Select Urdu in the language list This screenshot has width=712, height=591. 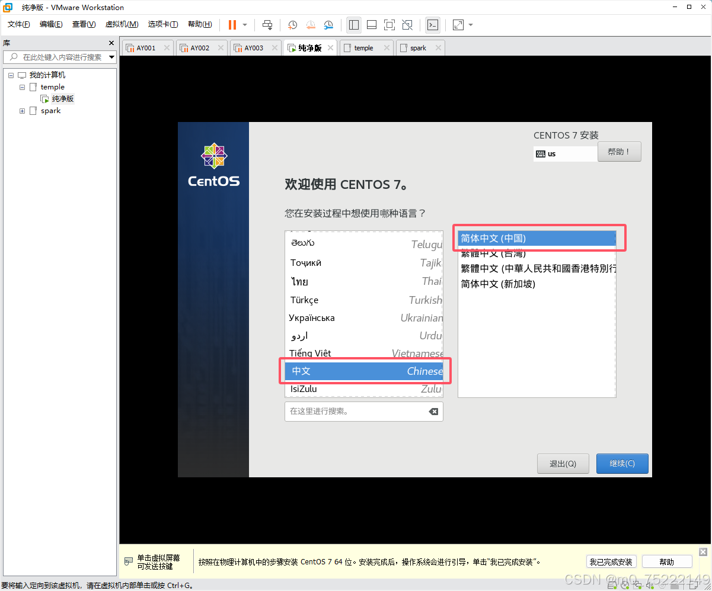click(x=364, y=335)
